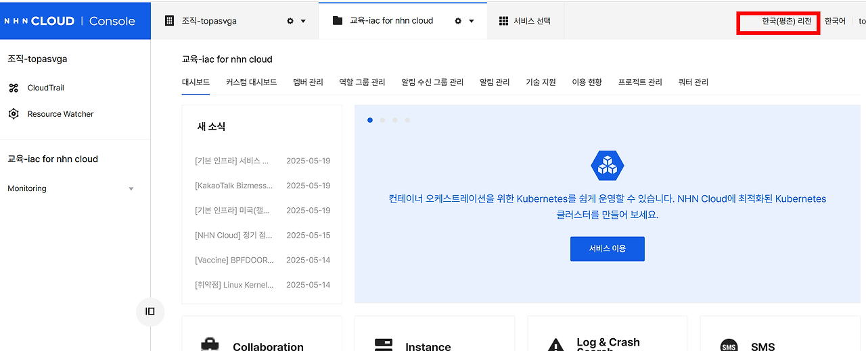Click the CloudTrail icon in the sidebar
This screenshot has height=351, width=866.
tap(14, 88)
